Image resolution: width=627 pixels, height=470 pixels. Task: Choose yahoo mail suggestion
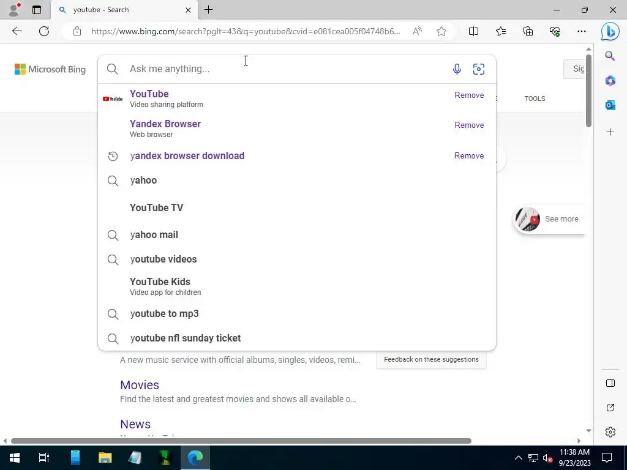pyautogui.click(x=297, y=235)
